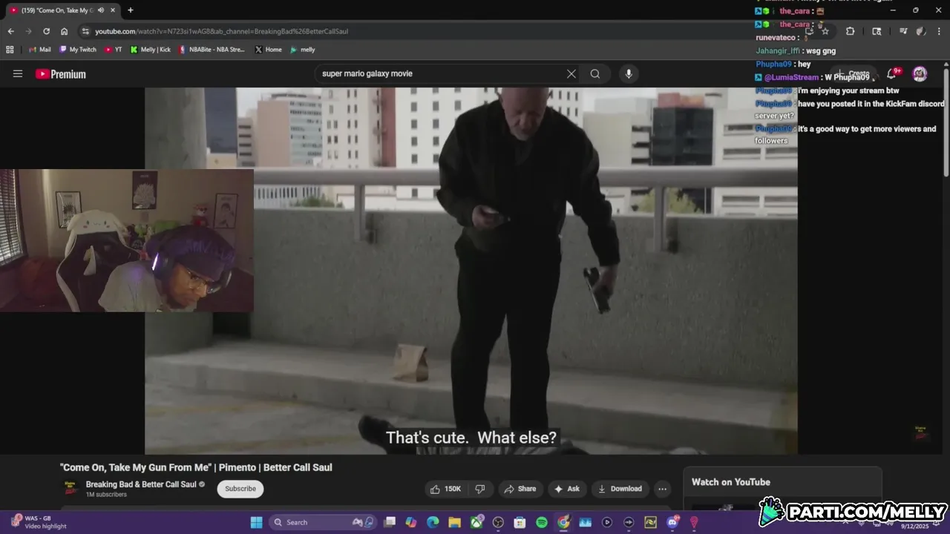Open Copilot from the taskbar
950x534 pixels.
pos(411,522)
